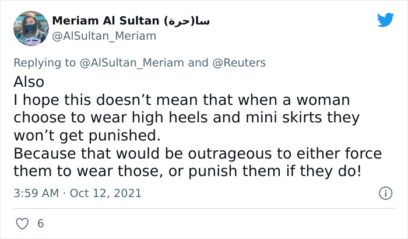Click the line starting "Because that would be"
Screen dimensions: 408x239
click(197, 154)
